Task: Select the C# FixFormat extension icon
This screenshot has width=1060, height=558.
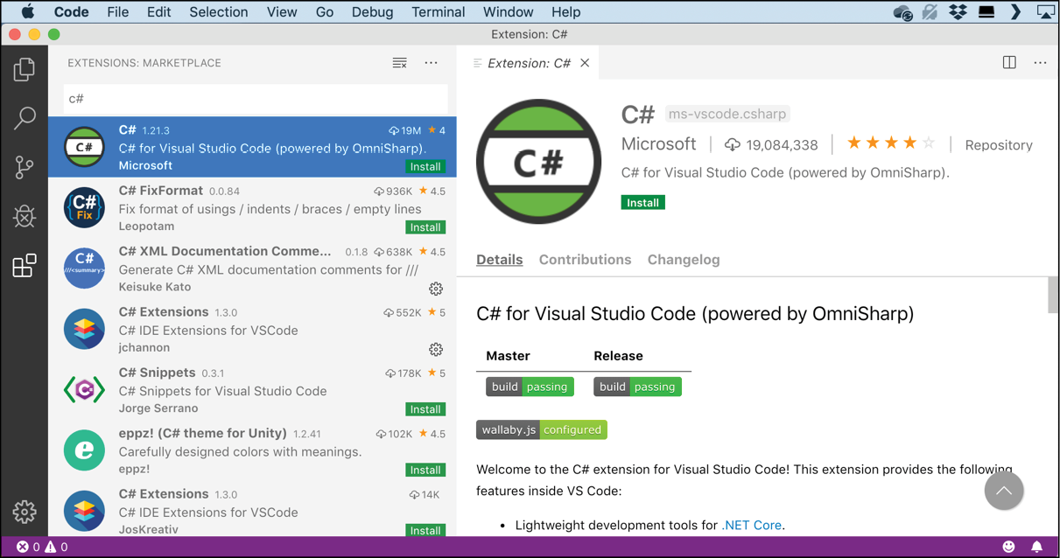Action: tap(85, 208)
